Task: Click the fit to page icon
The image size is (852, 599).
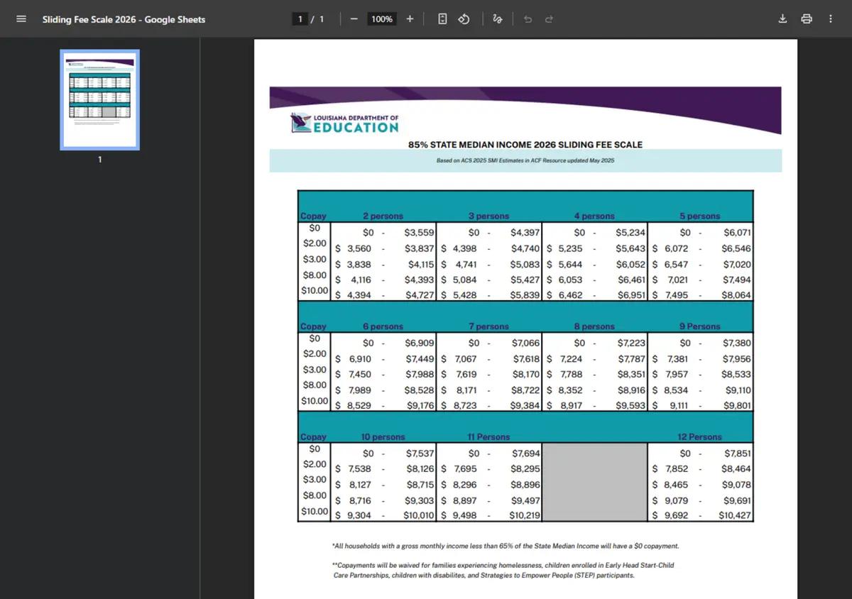Action: [442, 19]
